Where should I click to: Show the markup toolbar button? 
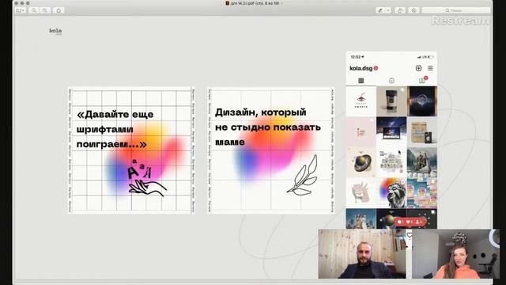coord(413,10)
